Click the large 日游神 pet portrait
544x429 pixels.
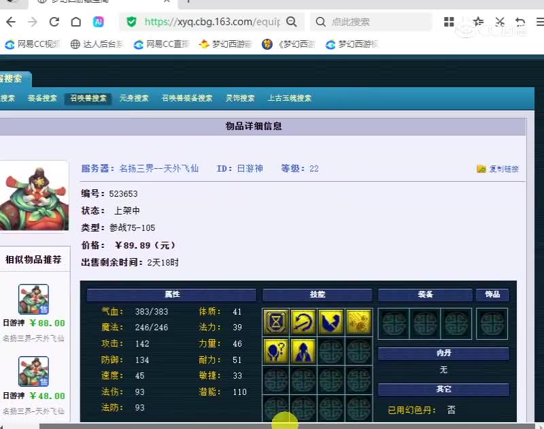(x=34, y=197)
